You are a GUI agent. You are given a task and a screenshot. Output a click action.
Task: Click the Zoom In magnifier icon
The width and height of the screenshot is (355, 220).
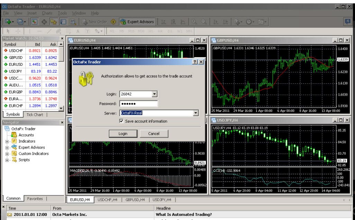[x=194, y=22]
